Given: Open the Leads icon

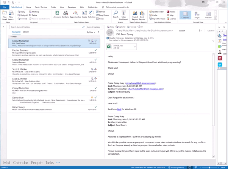Looking at the screenshot, I should coord(84,14).
